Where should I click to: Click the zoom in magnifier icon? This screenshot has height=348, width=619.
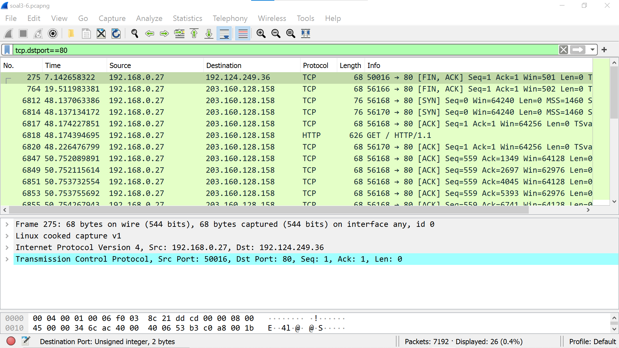[x=261, y=34]
